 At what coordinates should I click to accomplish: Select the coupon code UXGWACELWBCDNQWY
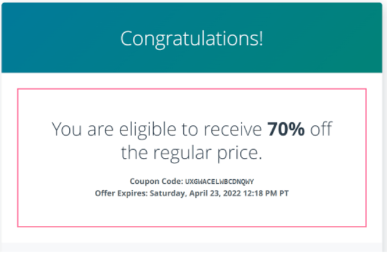click(219, 182)
